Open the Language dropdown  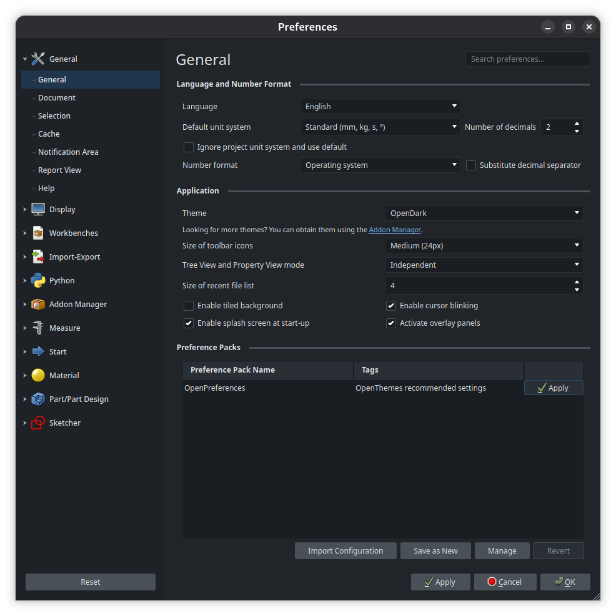coord(380,107)
